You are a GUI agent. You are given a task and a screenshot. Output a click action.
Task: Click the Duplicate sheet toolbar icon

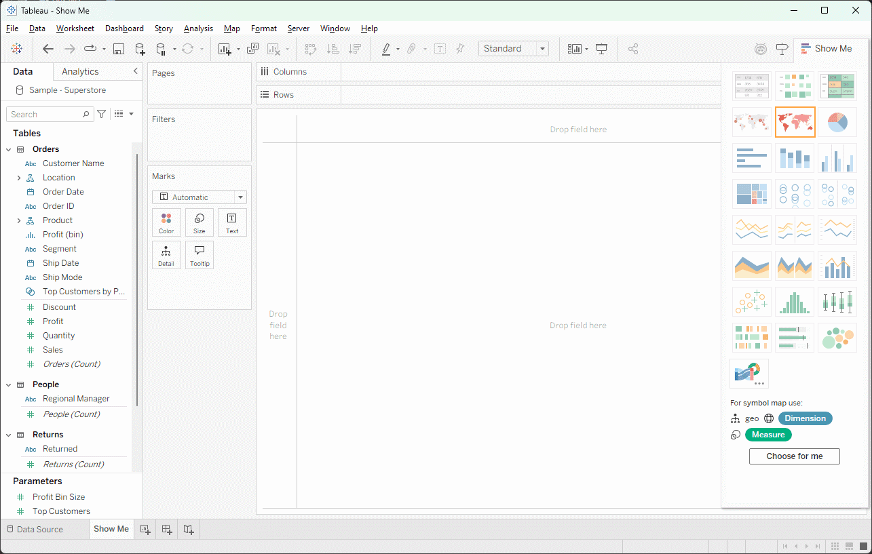(x=252, y=49)
